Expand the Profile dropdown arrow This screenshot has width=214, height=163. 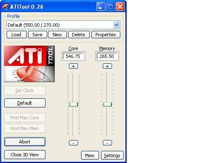[x=116, y=25]
